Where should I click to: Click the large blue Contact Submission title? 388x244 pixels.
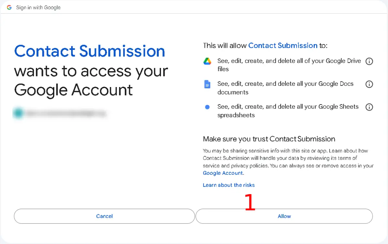[x=90, y=52]
